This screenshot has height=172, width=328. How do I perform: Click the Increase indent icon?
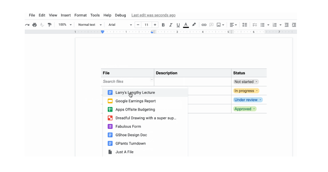(x=294, y=25)
